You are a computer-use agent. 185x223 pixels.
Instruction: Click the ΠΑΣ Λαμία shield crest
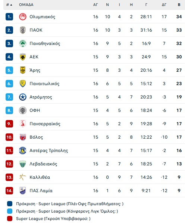(23, 191)
